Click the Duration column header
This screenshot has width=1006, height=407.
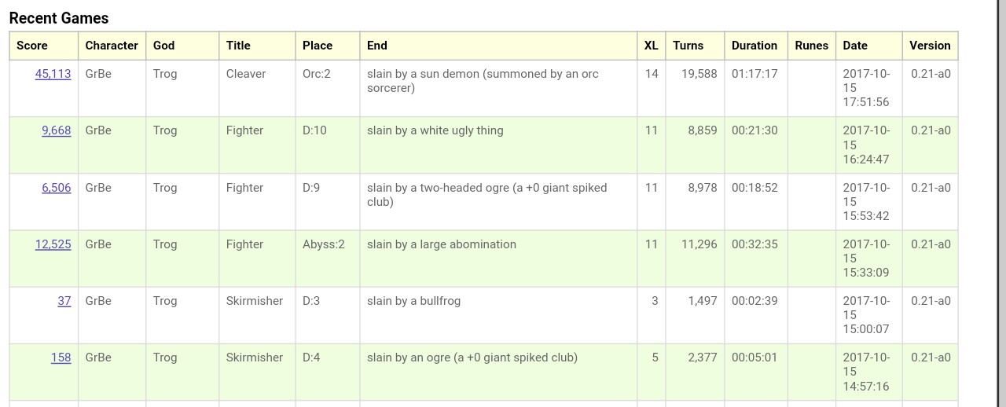tap(754, 46)
